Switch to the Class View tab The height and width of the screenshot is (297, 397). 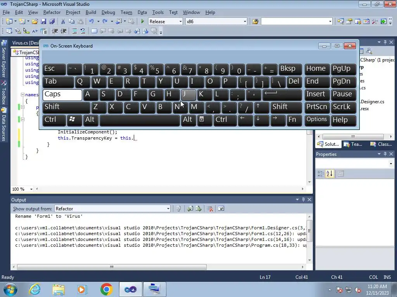coord(381,144)
